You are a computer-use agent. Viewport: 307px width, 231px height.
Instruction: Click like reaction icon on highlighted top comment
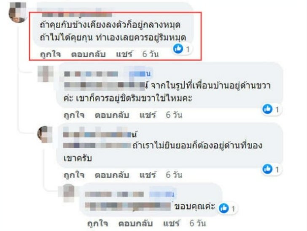pos(178,48)
